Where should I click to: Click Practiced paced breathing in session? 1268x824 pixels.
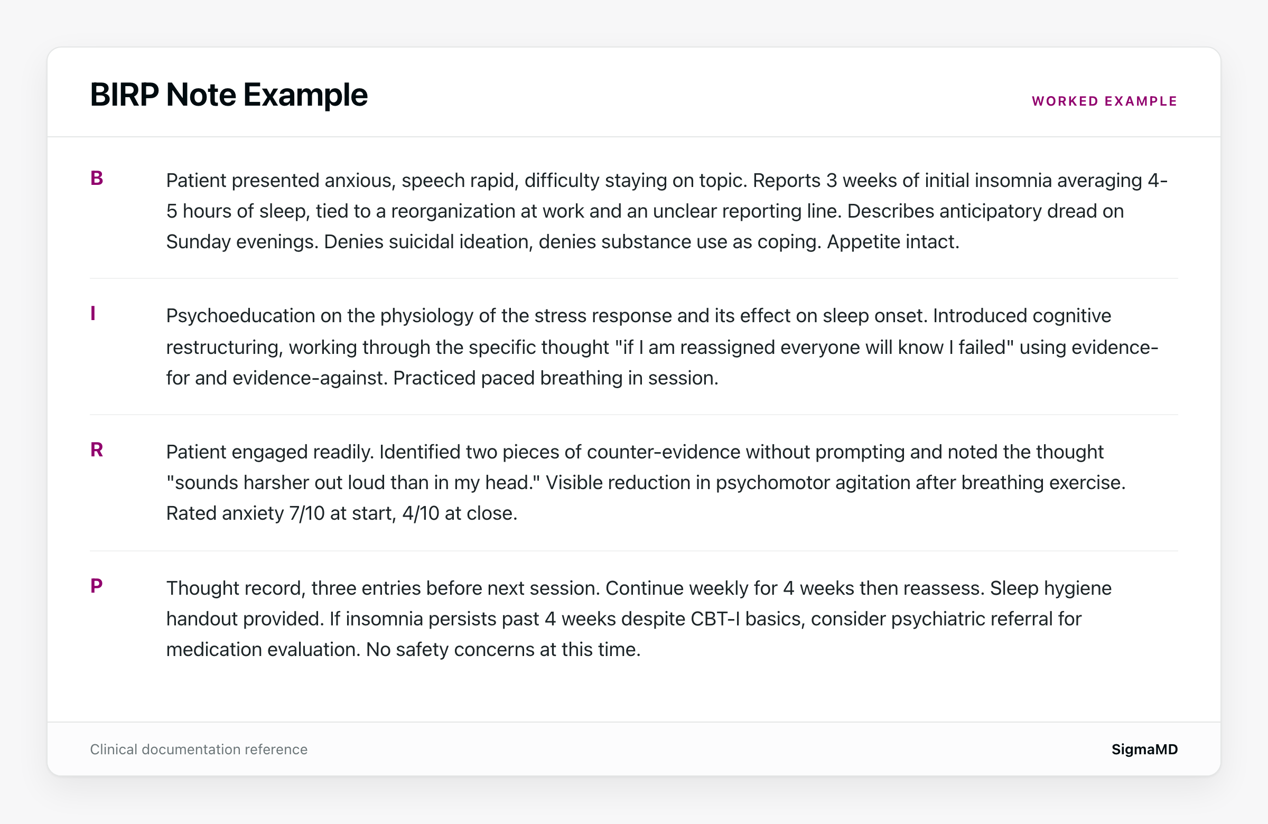(x=556, y=378)
